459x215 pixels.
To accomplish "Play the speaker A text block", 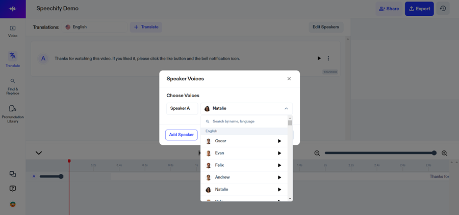I will [x=319, y=58].
